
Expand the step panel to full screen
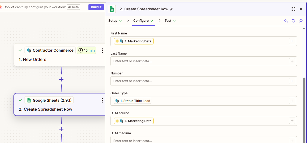click(293, 9)
